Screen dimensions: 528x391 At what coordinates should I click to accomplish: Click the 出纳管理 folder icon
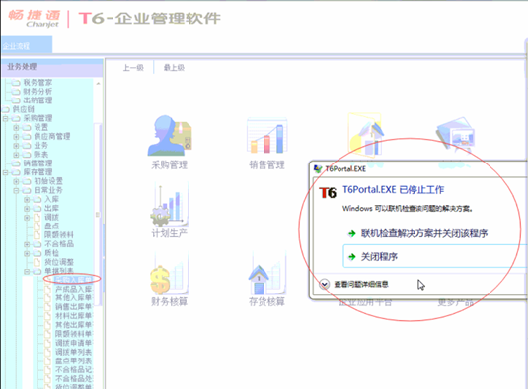[x=16, y=100]
